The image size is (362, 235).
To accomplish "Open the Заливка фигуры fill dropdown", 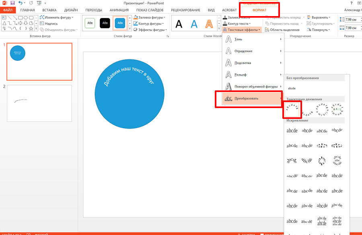I will [x=149, y=17].
